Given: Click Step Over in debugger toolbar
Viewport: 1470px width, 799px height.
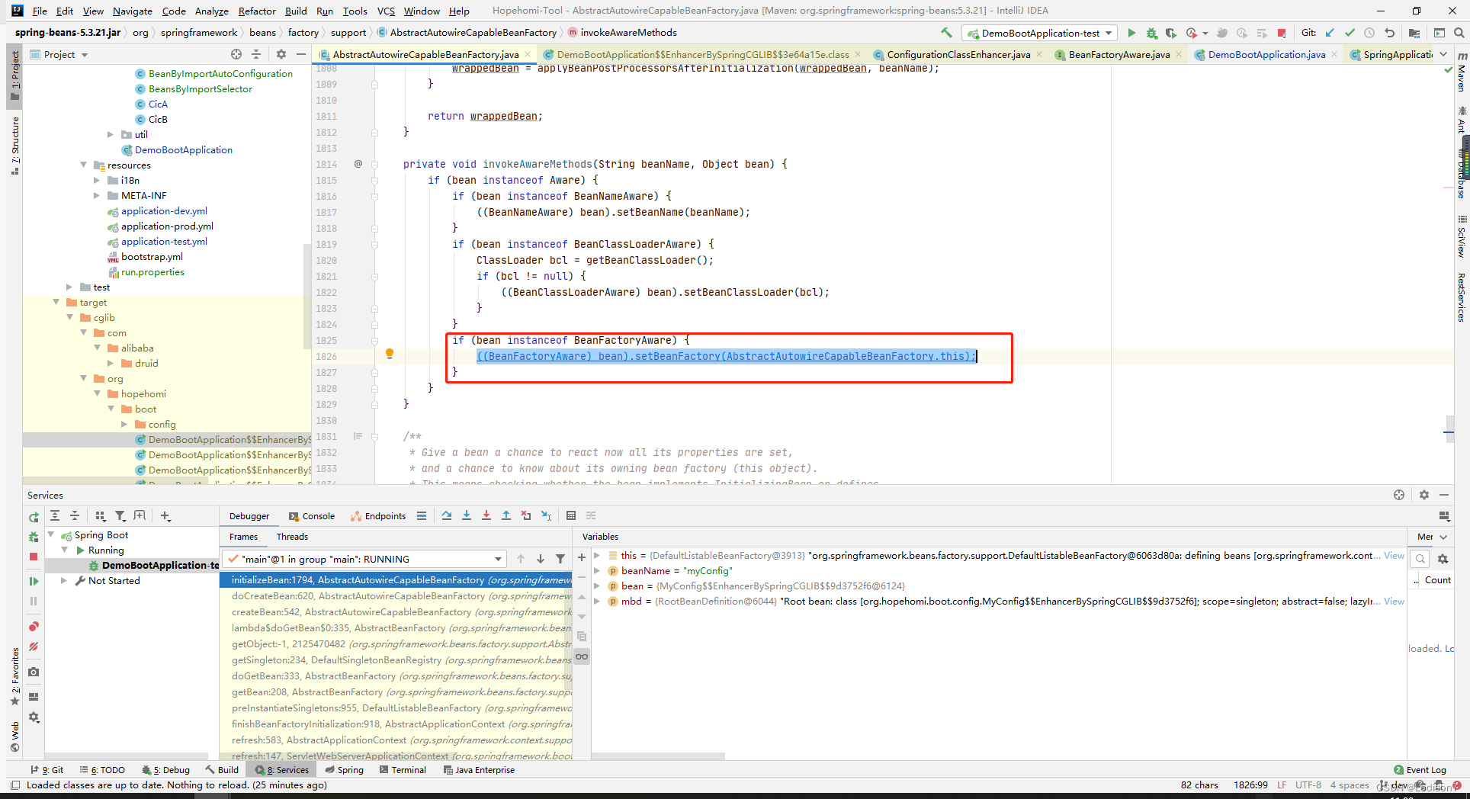Looking at the screenshot, I should (447, 516).
